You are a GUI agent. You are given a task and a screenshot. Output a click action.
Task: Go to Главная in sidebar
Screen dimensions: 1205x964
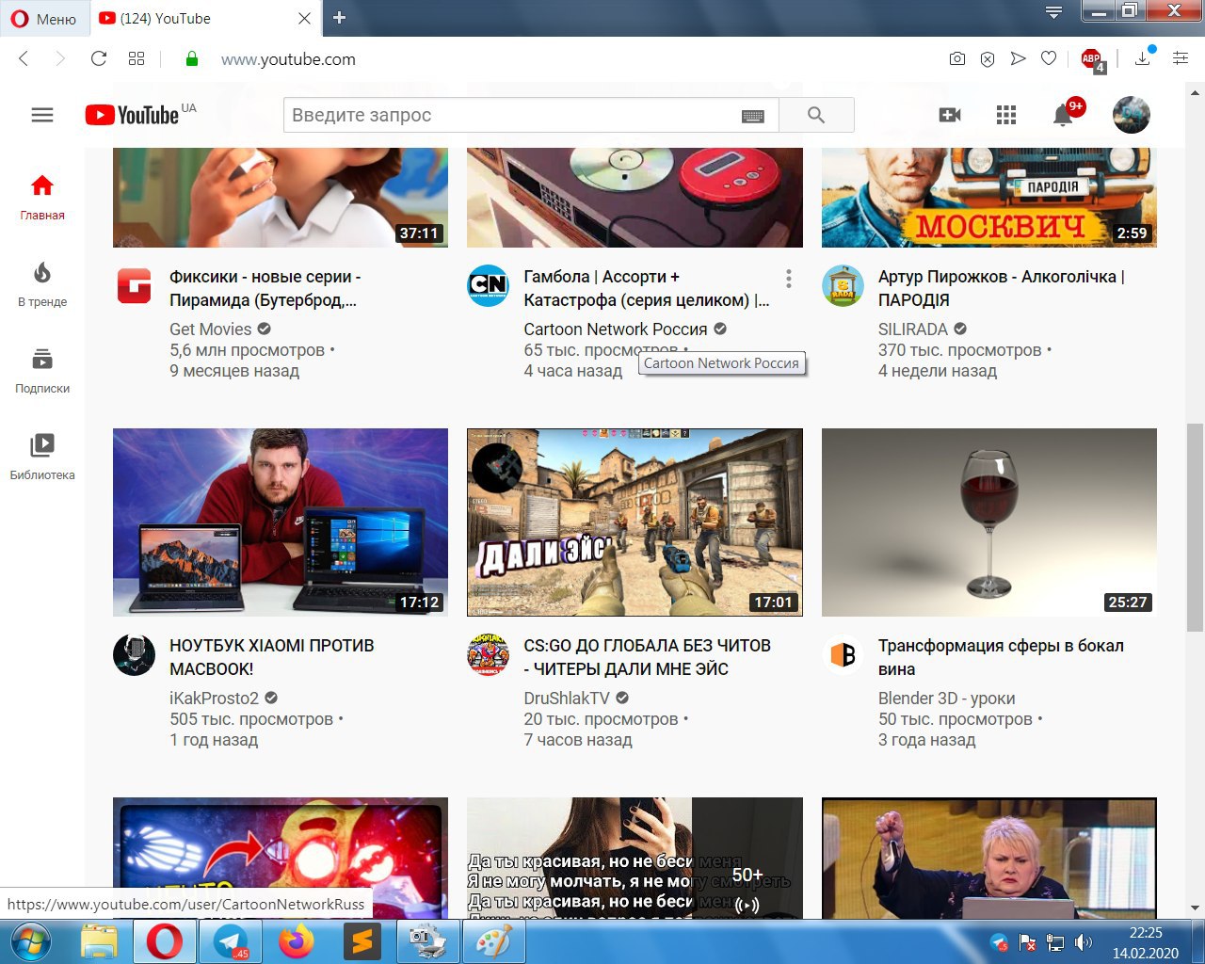click(42, 198)
